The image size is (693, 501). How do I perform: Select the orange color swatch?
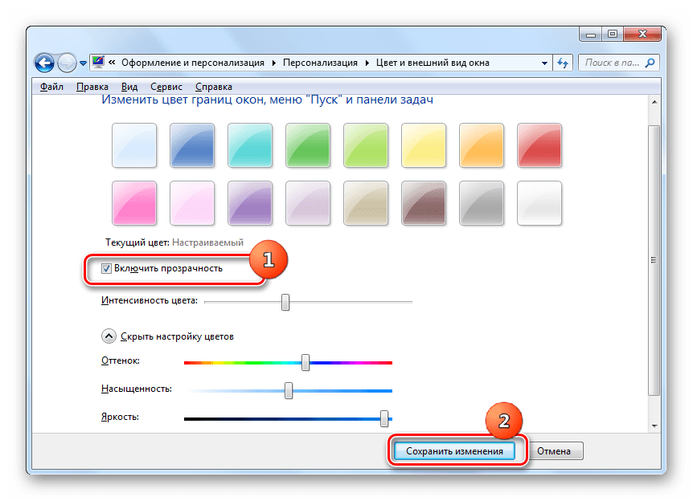tap(482, 145)
